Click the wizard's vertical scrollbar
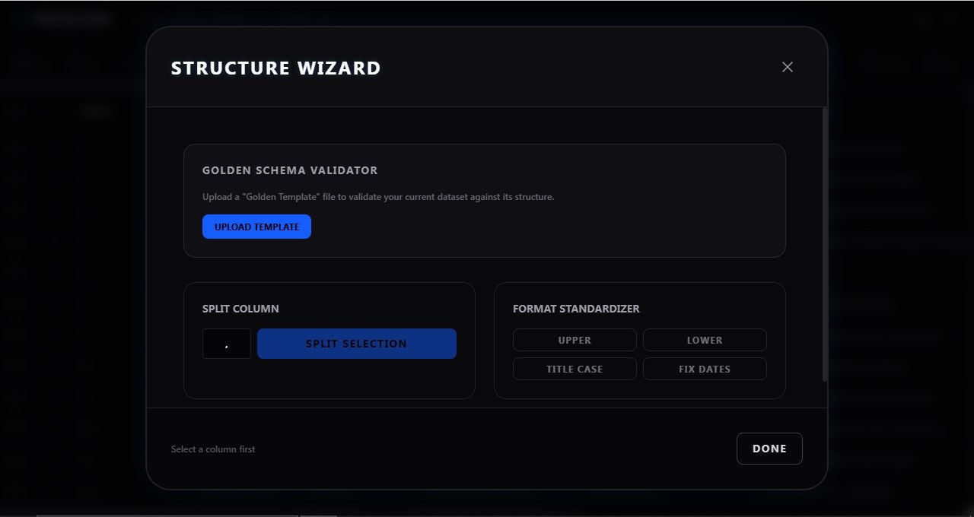 pos(824,243)
